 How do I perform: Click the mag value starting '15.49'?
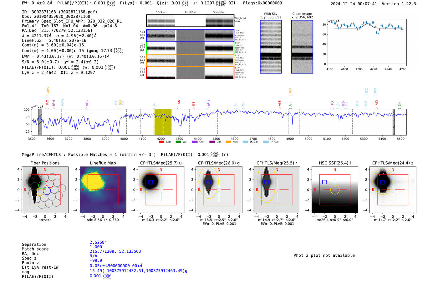[x=139, y=271]
